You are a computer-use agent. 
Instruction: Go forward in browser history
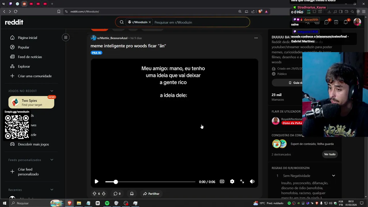[x=10, y=11]
